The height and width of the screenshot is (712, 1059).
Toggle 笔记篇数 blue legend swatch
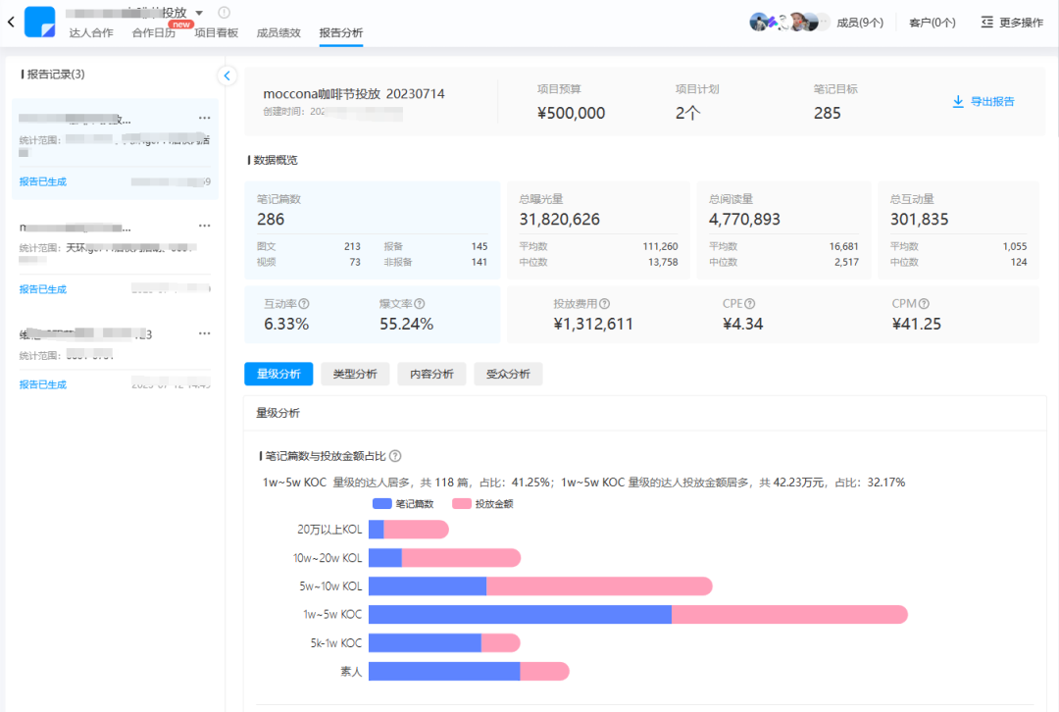[382, 504]
